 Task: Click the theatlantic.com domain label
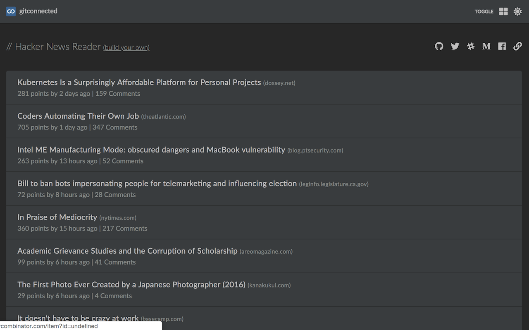pos(164,117)
